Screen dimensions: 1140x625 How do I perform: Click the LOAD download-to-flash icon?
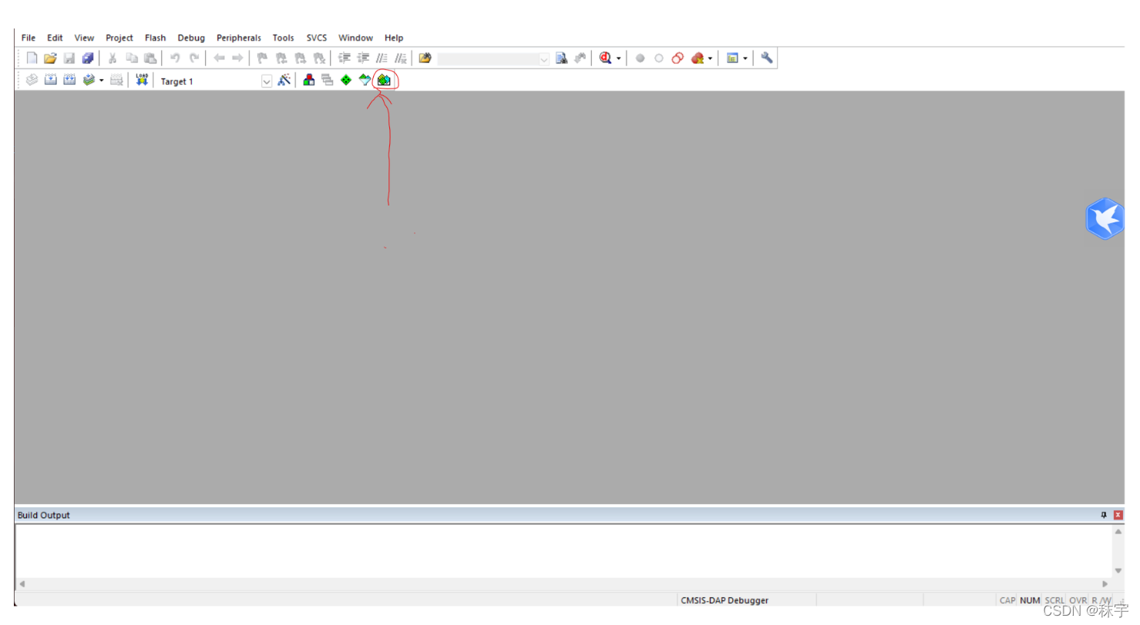pos(142,80)
